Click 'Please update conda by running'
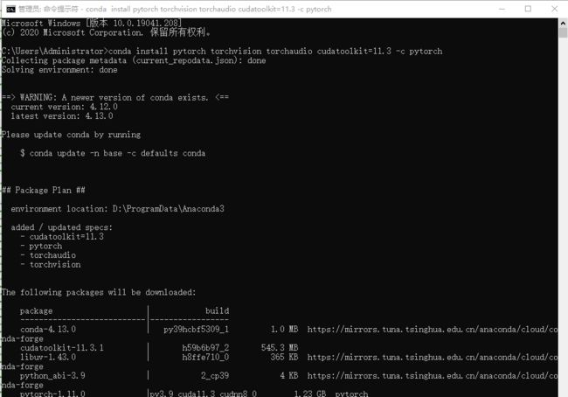 pos(71,135)
